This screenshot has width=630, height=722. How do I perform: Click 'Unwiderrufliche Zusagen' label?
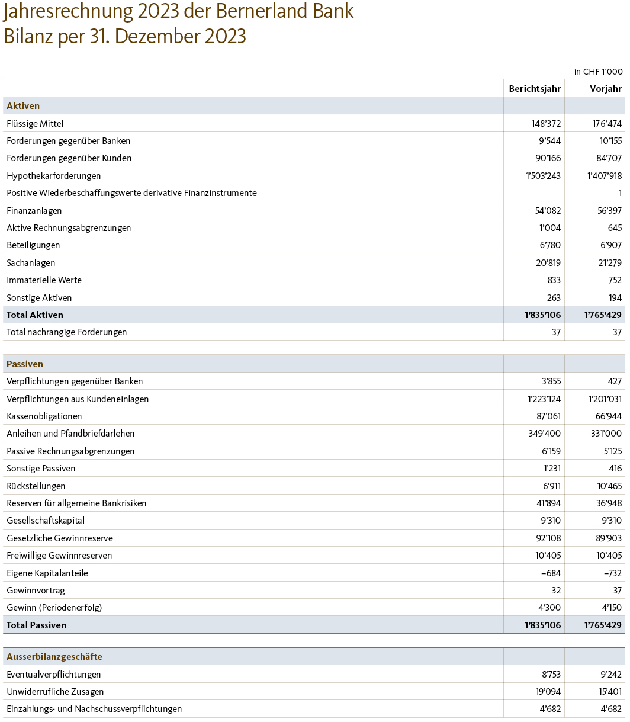point(55,692)
